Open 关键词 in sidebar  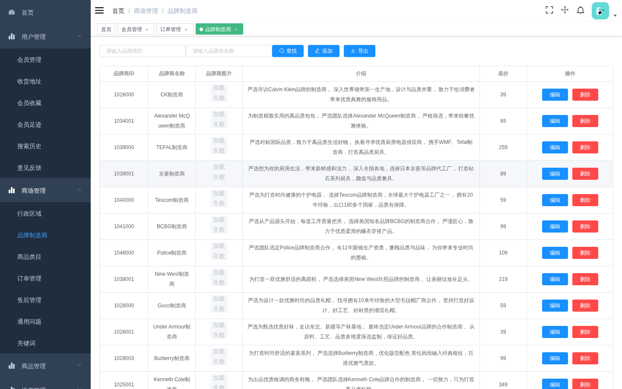[45, 343]
